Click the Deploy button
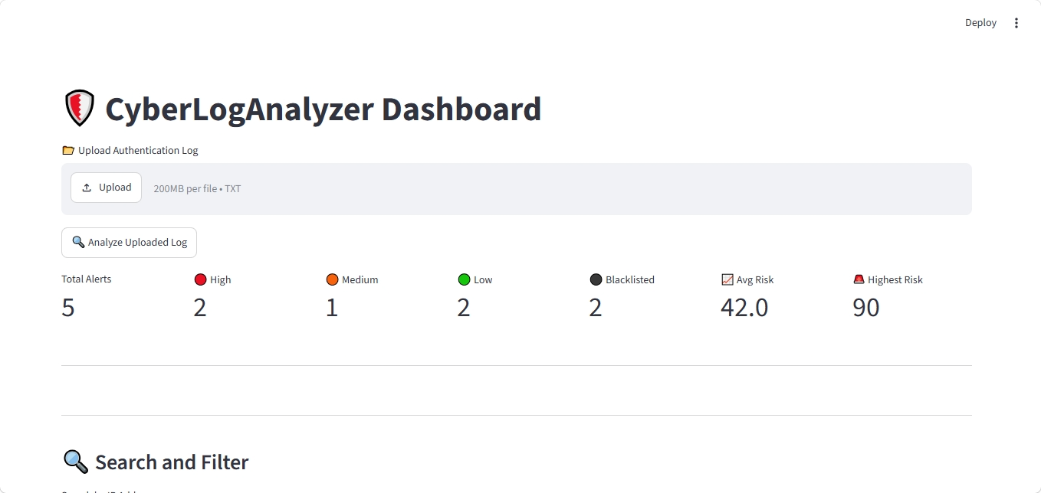Viewport: 1041px width, 493px height. pos(980,23)
